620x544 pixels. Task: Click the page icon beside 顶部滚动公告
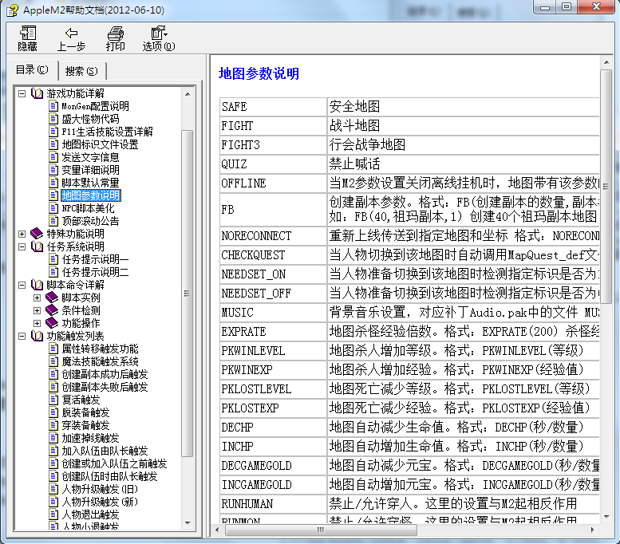(x=53, y=221)
